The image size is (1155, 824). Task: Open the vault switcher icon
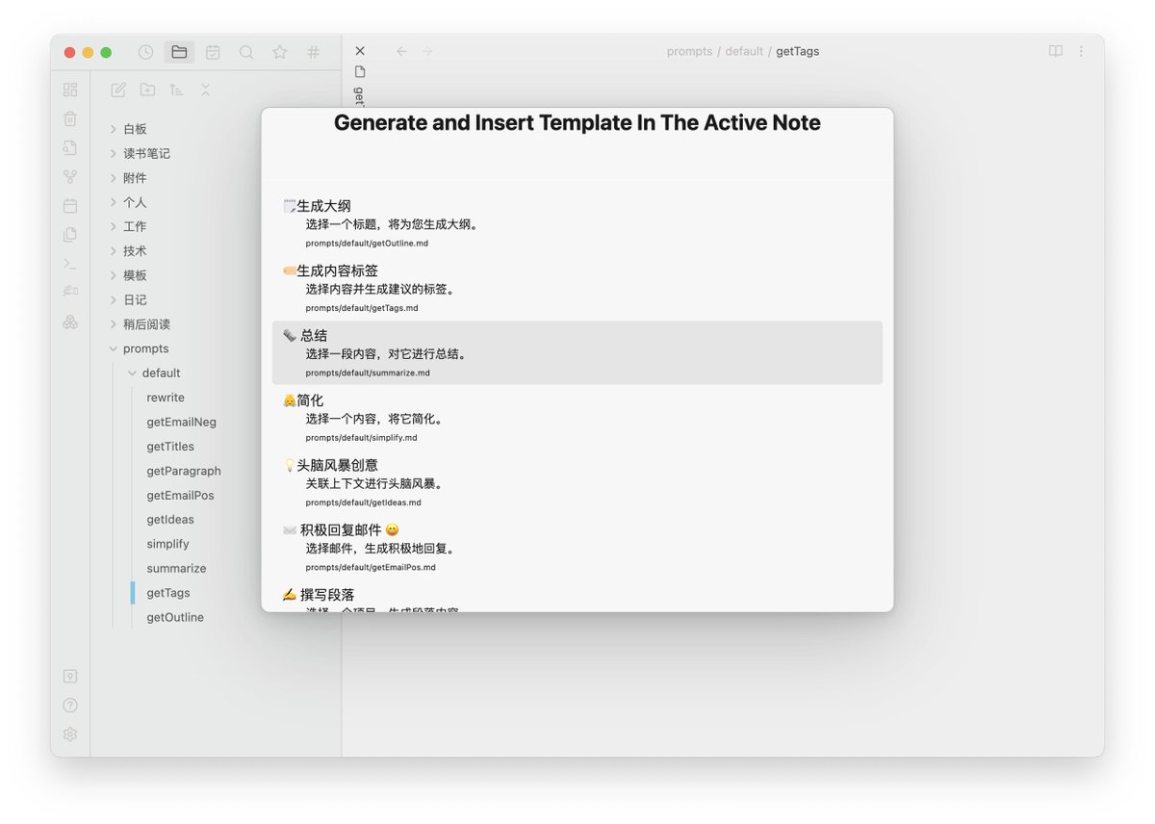(70, 677)
